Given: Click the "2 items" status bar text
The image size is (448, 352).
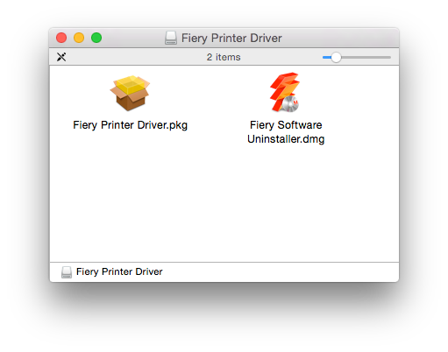Looking at the screenshot, I should [224, 57].
